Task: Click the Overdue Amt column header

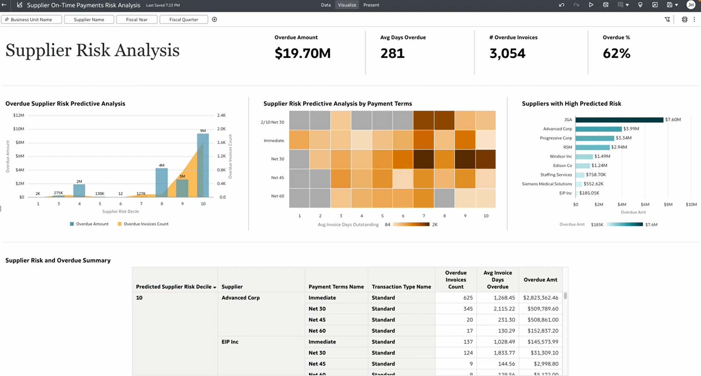Action: 541,280
